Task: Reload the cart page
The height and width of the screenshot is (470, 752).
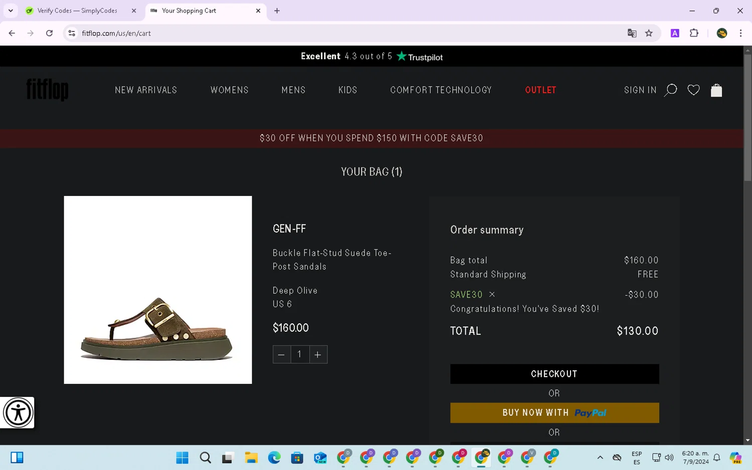Action: [49, 33]
